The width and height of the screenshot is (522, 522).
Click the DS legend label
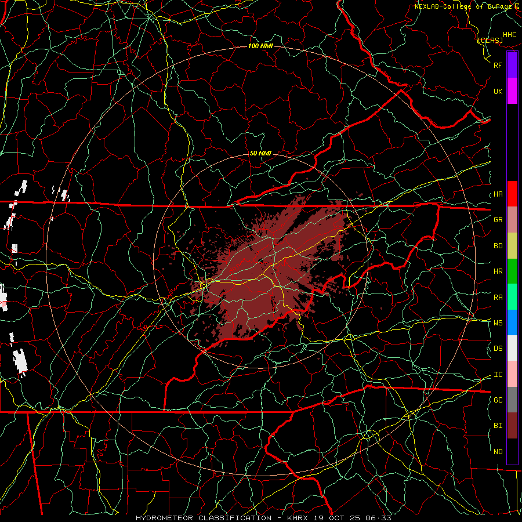(x=498, y=349)
